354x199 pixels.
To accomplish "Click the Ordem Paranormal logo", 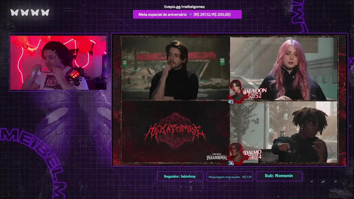I will pos(217,157).
